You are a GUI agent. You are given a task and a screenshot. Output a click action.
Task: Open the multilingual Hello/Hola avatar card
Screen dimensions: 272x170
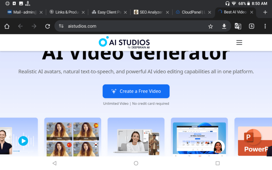[x=73, y=137]
